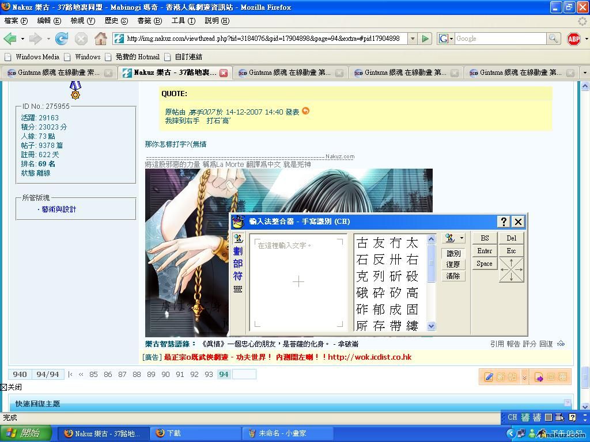This screenshot has width=590, height=442.
Task: Click the 回覆 reply button
Action: [550, 377]
